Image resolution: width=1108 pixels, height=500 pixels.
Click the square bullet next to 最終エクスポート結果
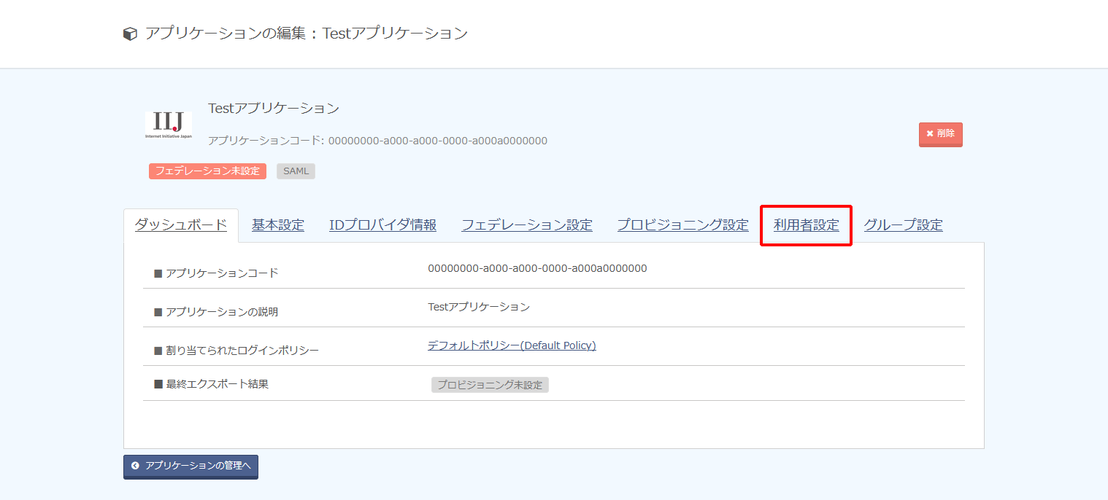tap(158, 384)
